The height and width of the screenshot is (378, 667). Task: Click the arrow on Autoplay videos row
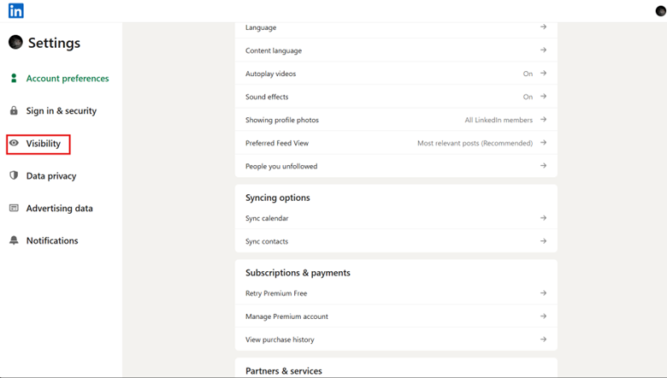click(543, 74)
